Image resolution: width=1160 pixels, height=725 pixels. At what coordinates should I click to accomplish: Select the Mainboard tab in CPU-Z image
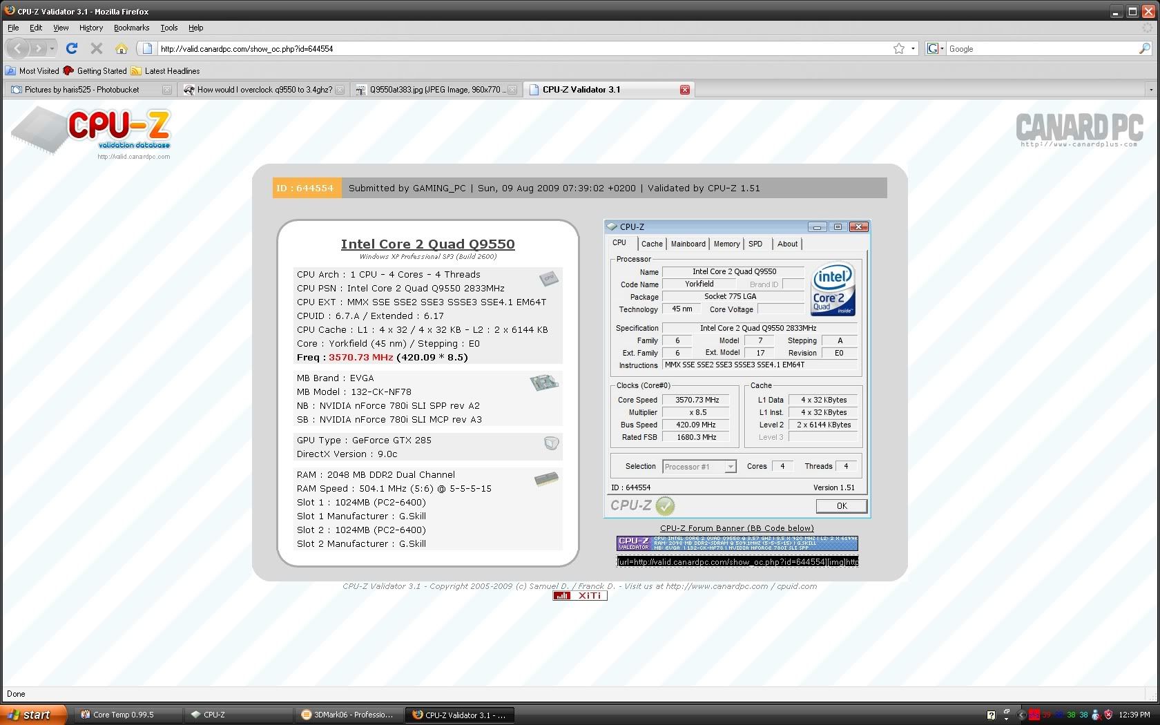point(688,244)
